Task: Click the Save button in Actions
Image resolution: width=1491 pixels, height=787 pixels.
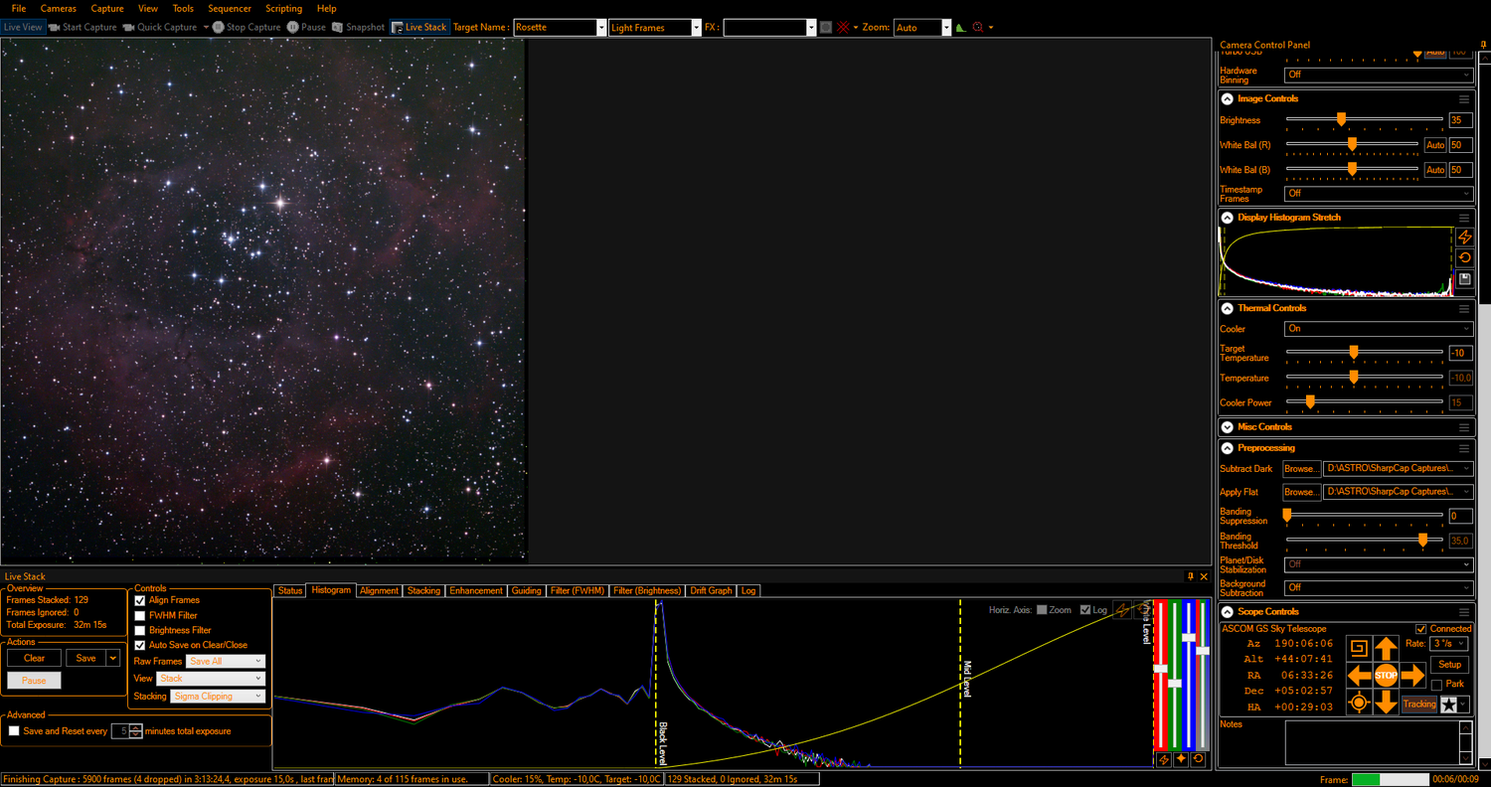Action: (86, 658)
